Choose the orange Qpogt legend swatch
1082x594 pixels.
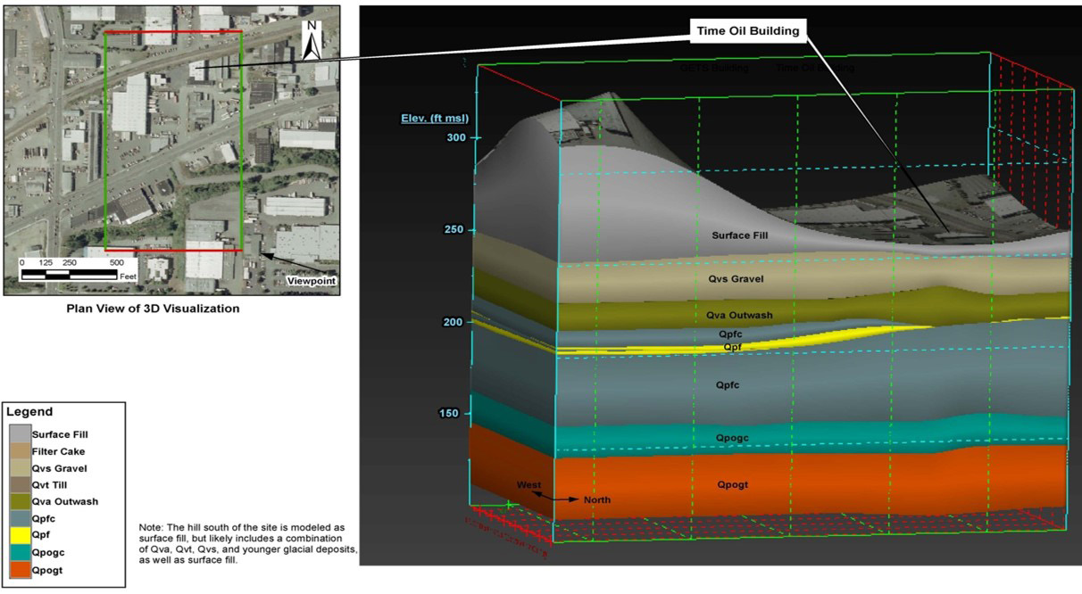(x=20, y=570)
